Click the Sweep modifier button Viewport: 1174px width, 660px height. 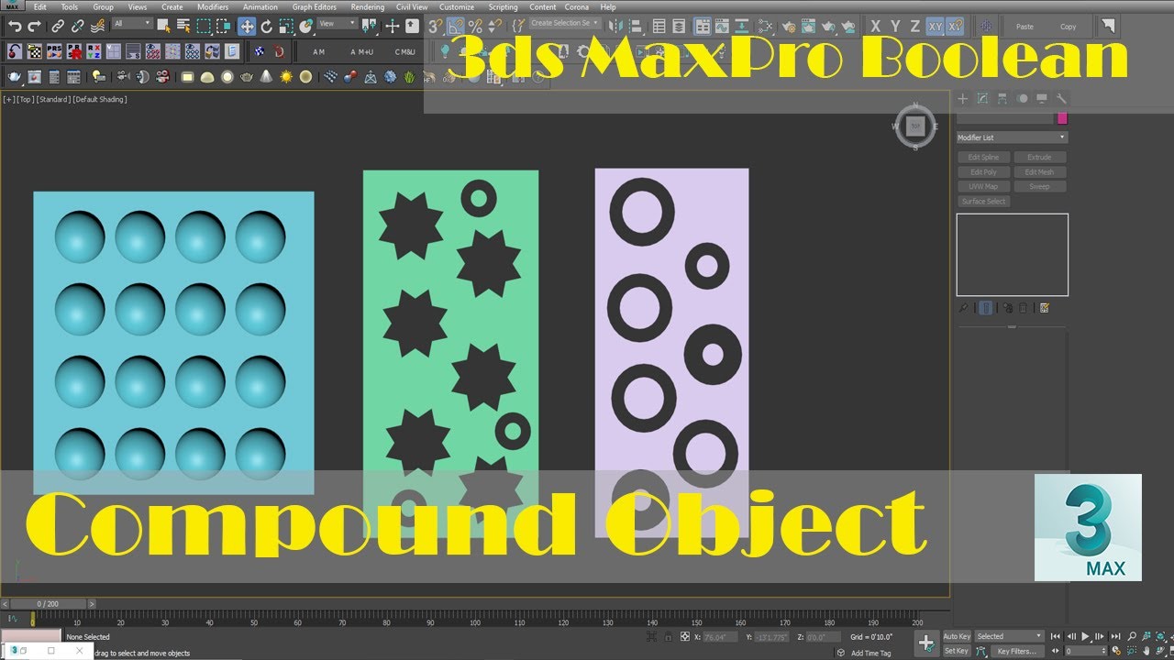pos(1039,187)
